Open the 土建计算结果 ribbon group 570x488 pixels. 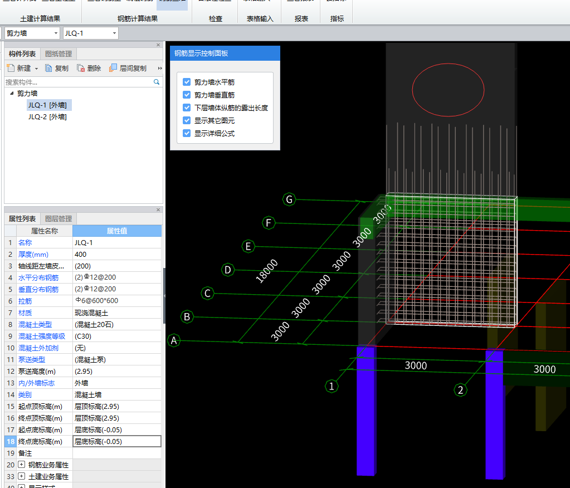(x=40, y=18)
